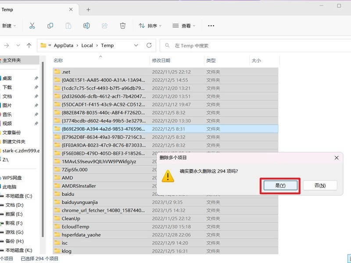
Task: Click the forward navigation arrow
Action: [7, 46]
